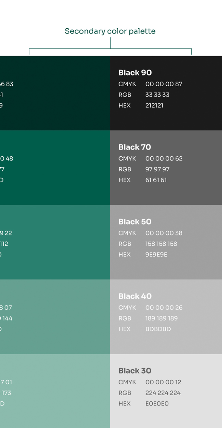Pick the RGB value 97 97 97

pyautogui.click(x=157, y=169)
